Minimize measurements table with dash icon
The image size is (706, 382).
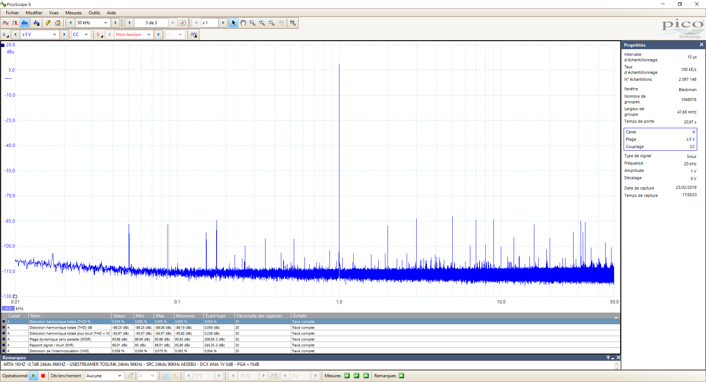tap(616, 317)
